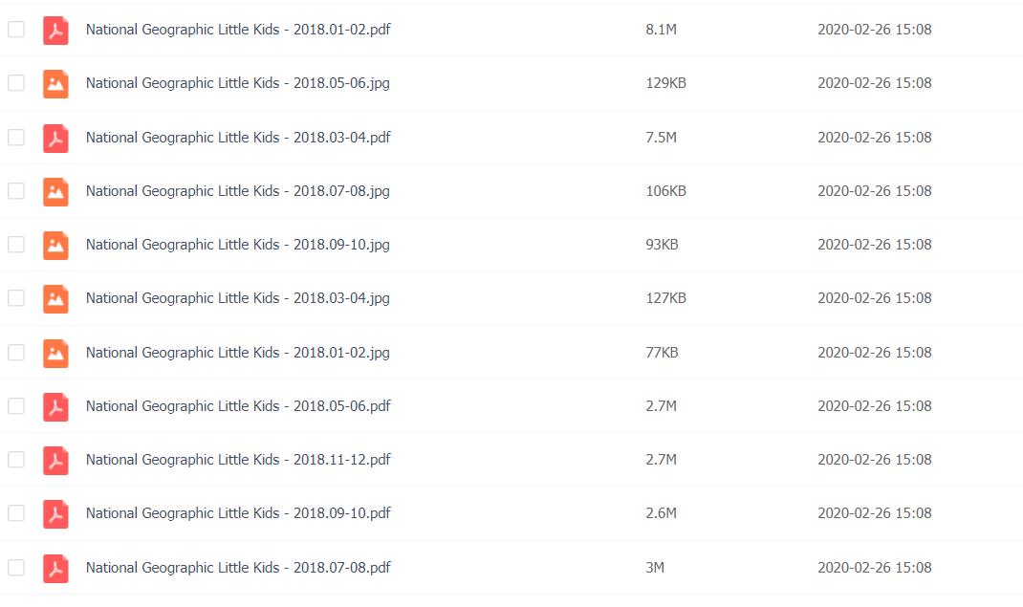Click PDF icon for 2018.07-08.pdf
1023x607 pixels.
55,568
